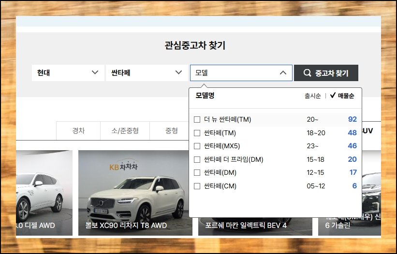Switch to the 소/준중형 tab
This screenshot has height=254, width=397.
[x=125, y=131]
